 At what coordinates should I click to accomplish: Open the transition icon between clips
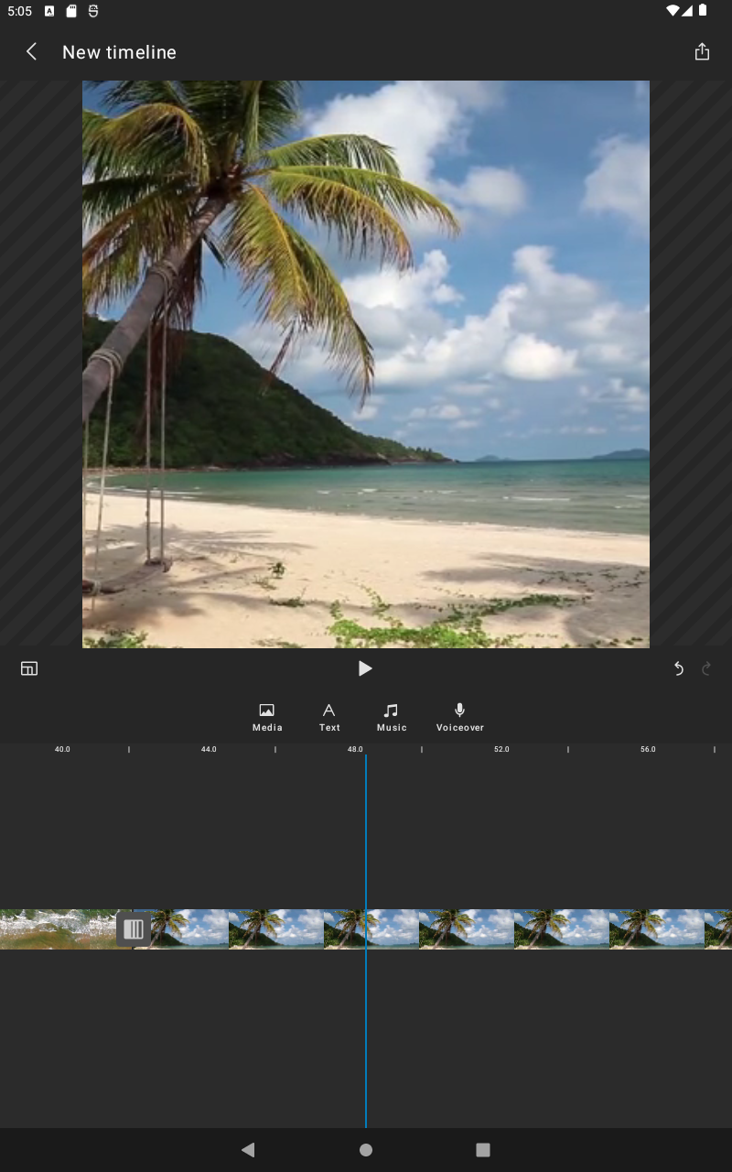click(x=134, y=929)
